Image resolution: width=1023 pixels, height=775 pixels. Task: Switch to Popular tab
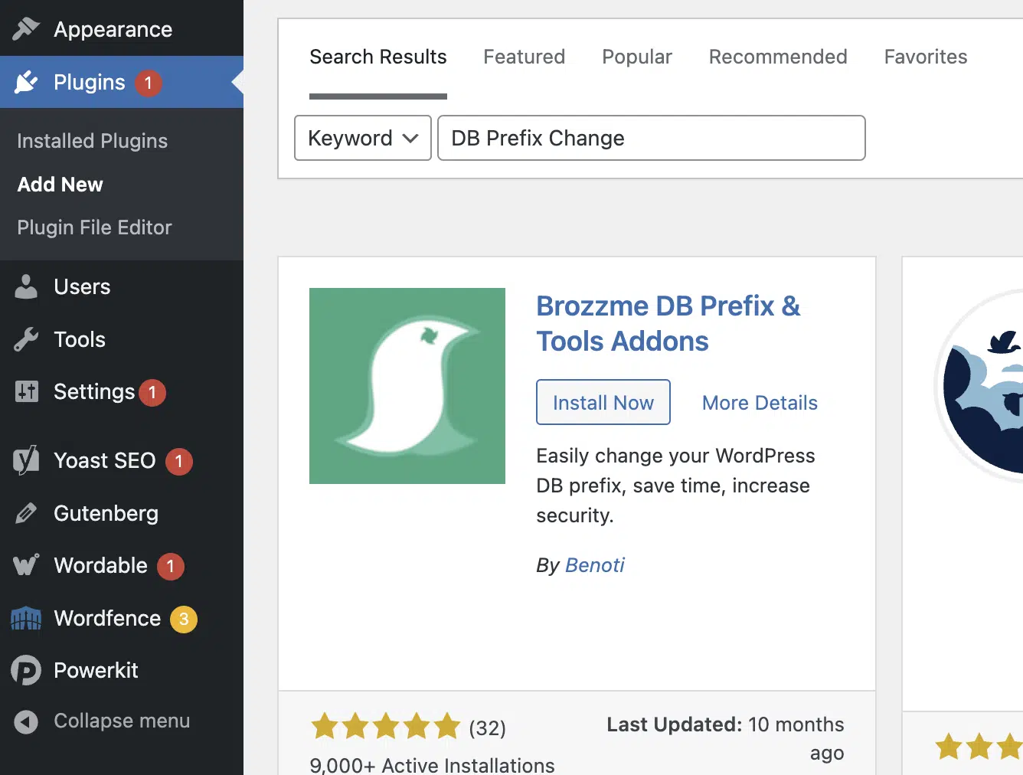[x=636, y=57]
